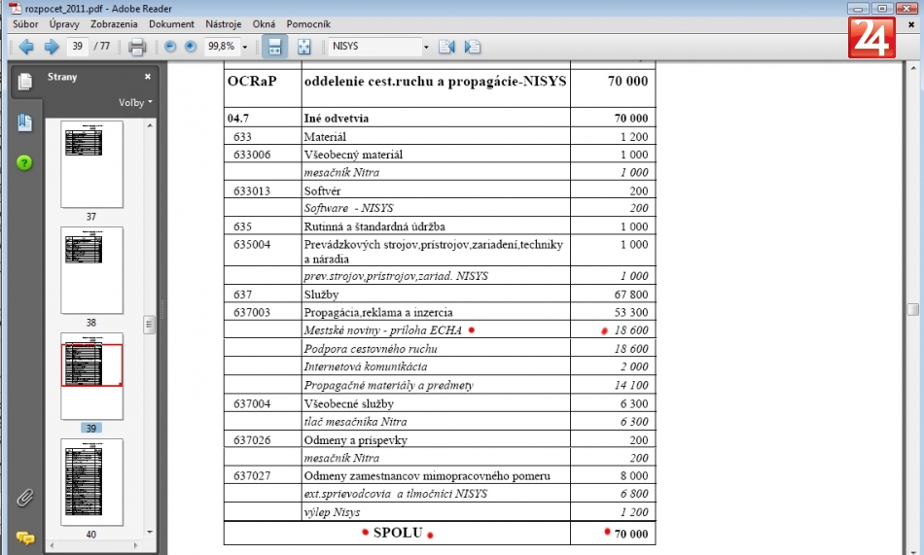This screenshot has width=924, height=555.
Task: Open the search field options dropdown
Action: [x=425, y=47]
